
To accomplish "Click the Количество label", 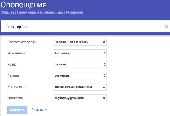I will [17, 87].
